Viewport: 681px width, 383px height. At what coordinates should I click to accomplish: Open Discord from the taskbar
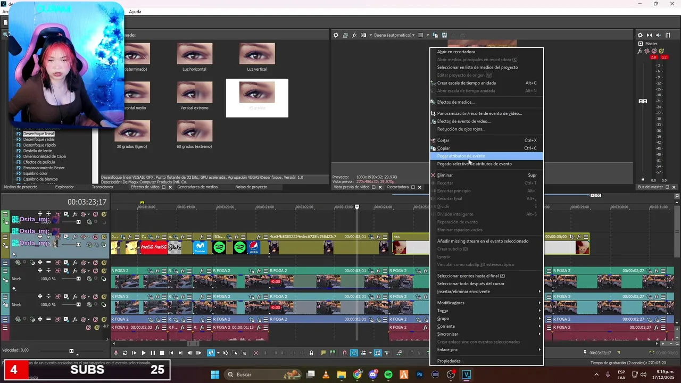click(372, 374)
